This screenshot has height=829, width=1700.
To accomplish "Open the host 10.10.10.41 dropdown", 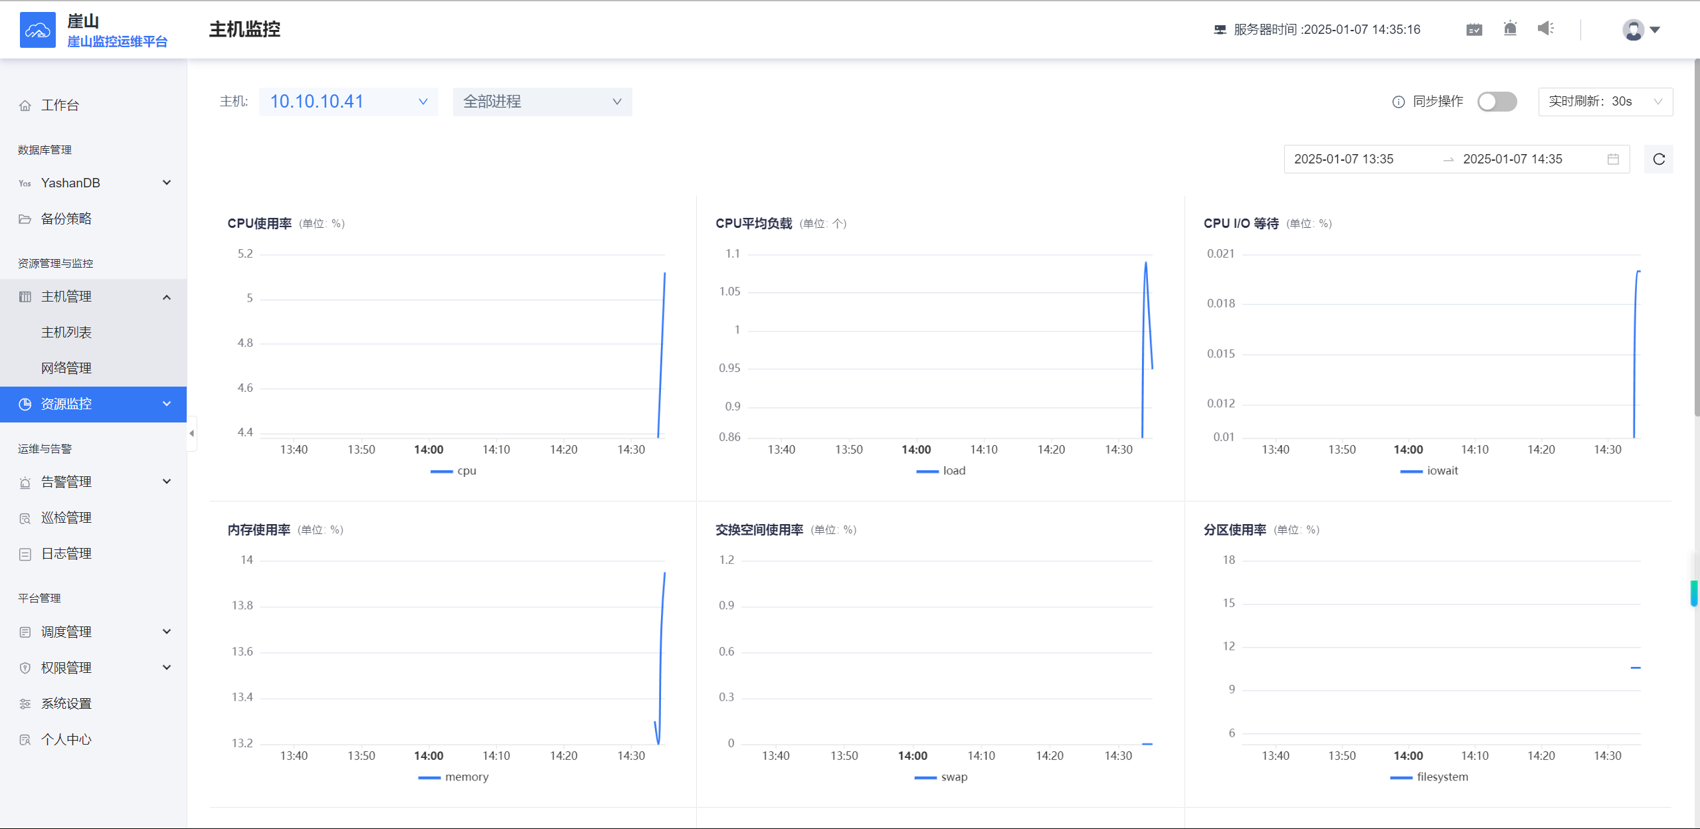I will [349, 102].
